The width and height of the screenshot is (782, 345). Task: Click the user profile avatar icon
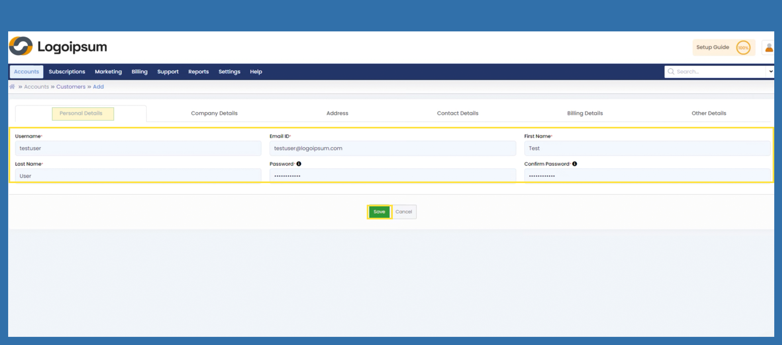click(x=769, y=48)
